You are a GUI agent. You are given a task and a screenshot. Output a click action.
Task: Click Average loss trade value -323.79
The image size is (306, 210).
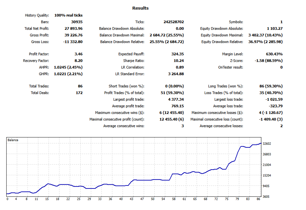click(x=276, y=106)
